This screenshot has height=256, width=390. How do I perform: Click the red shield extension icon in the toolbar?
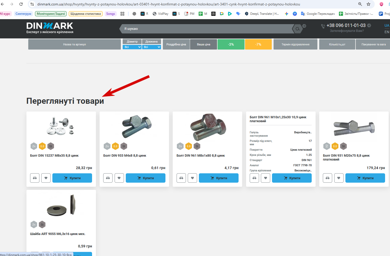[381, 4]
